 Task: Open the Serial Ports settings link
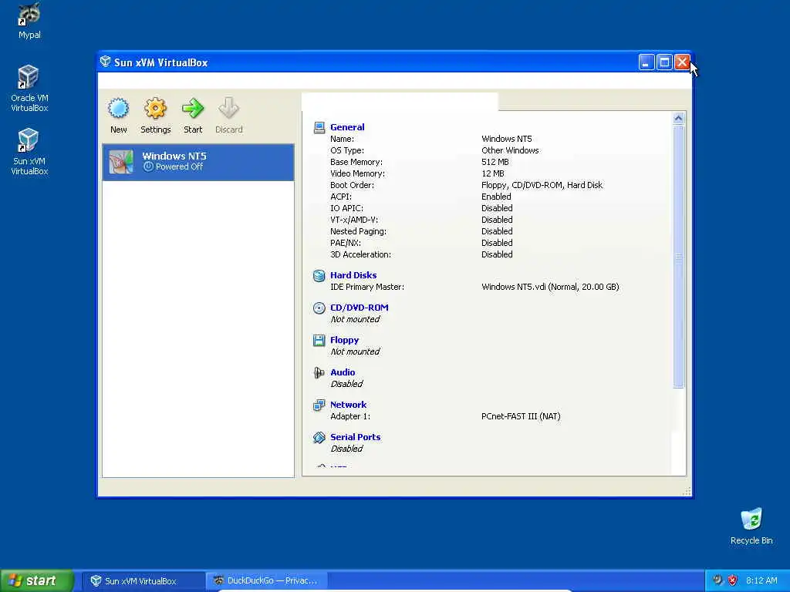(355, 438)
